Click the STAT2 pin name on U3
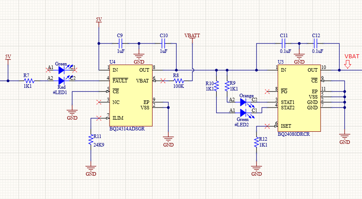This screenshot has height=199, width=362. (x=288, y=108)
